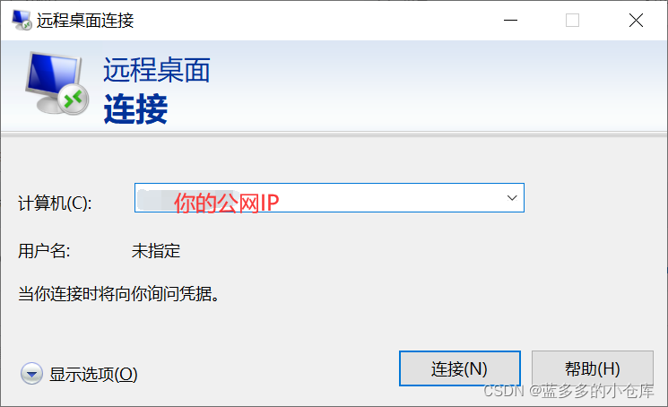Focus the 计算机 computer name input field
The width and height of the screenshot is (668, 407).
click(x=329, y=198)
